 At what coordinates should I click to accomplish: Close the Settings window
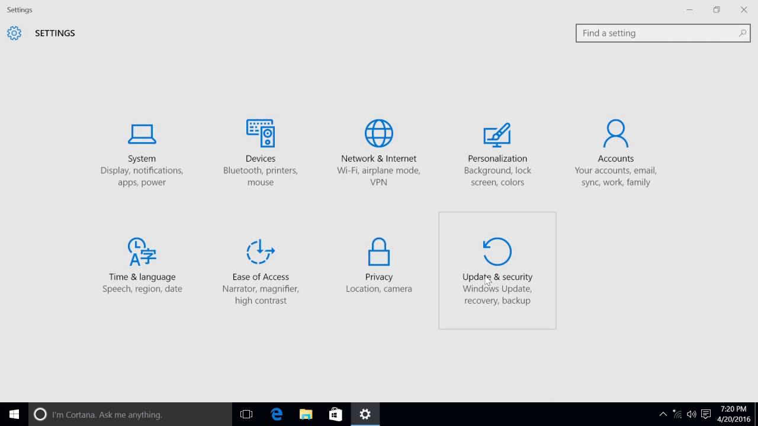(744, 9)
